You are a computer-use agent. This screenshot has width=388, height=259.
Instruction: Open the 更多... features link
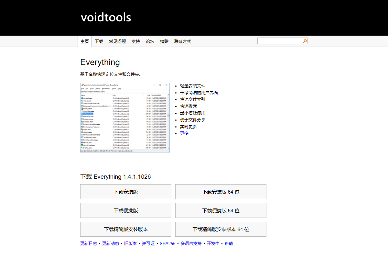coord(186,133)
